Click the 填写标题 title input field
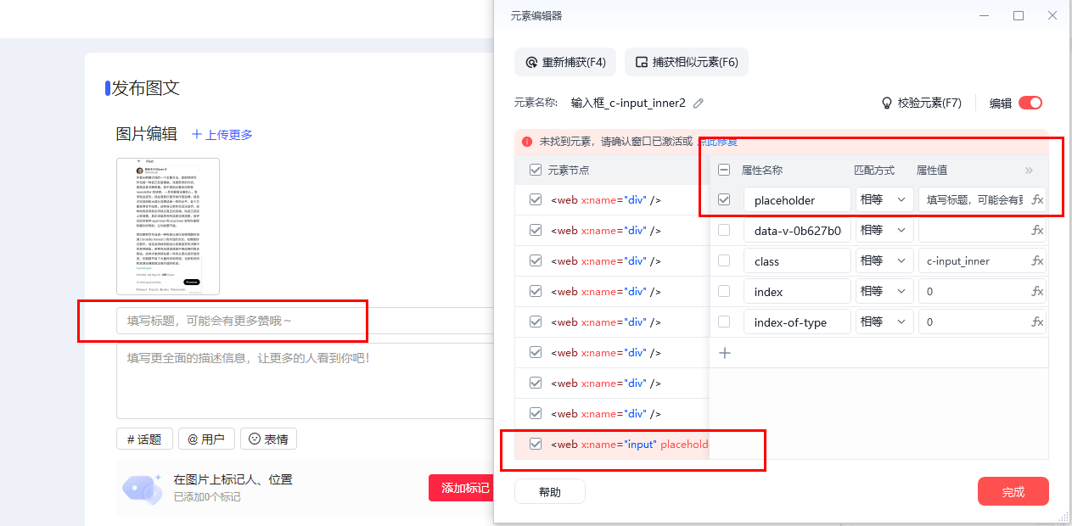Screen dimensions: 1072x526 (306, 321)
